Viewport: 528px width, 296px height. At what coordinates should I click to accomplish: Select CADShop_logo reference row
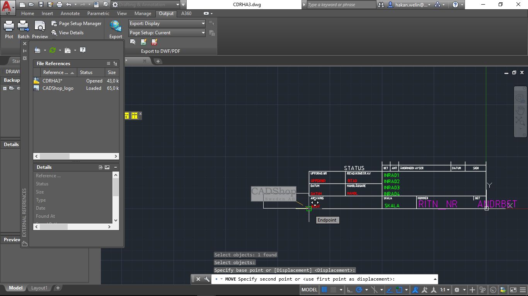[76, 88]
